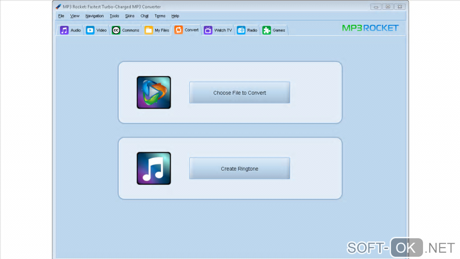Open the Navigation menu
This screenshot has height=259, width=460.
point(94,16)
